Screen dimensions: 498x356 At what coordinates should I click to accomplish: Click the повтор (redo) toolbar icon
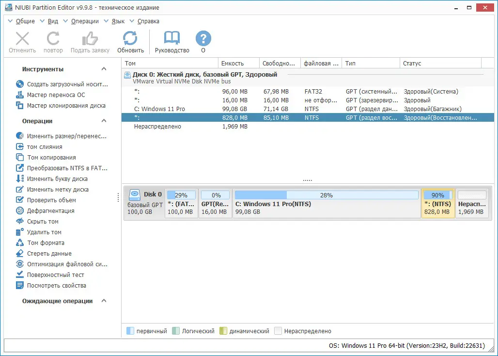pos(53,38)
